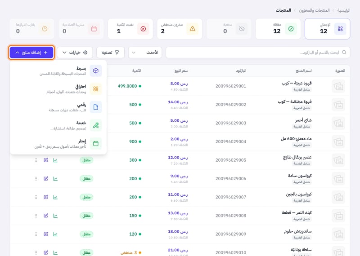The width and height of the screenshot is (360, 256).
Task: Edit the كرواسون سادة product
Action: [x=46, y=179]
